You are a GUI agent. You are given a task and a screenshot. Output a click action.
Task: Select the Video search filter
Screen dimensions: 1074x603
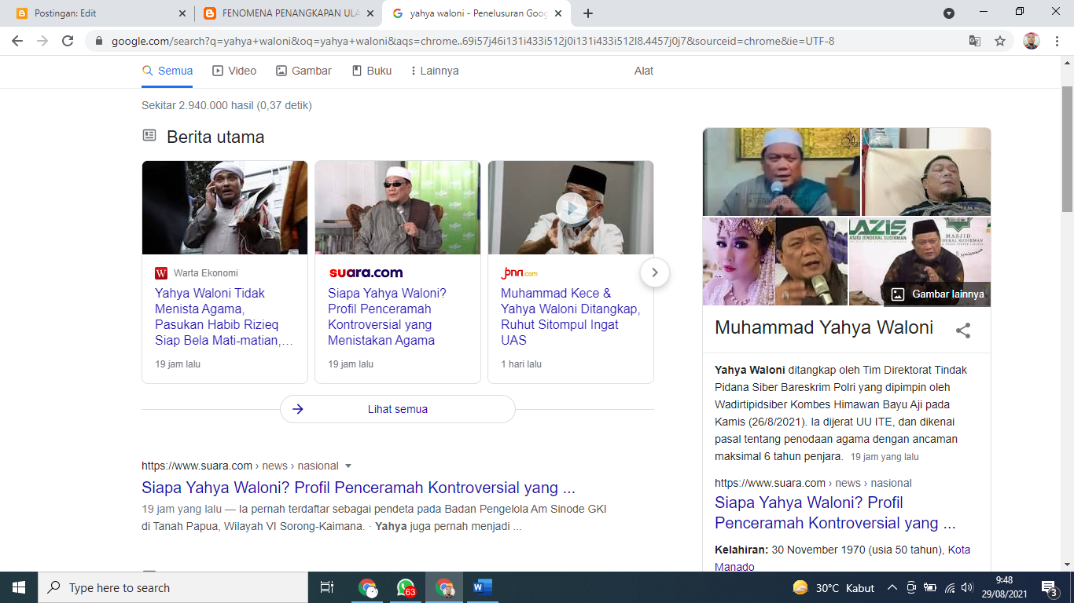tap(234, 71)
